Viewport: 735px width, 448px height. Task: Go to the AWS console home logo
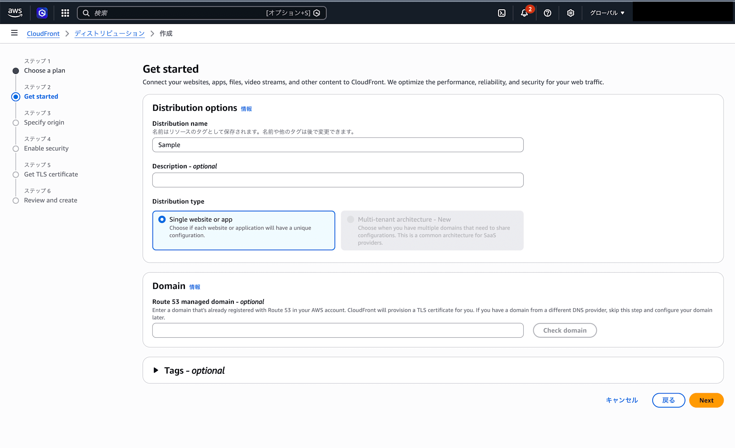(x=15, y=13)
